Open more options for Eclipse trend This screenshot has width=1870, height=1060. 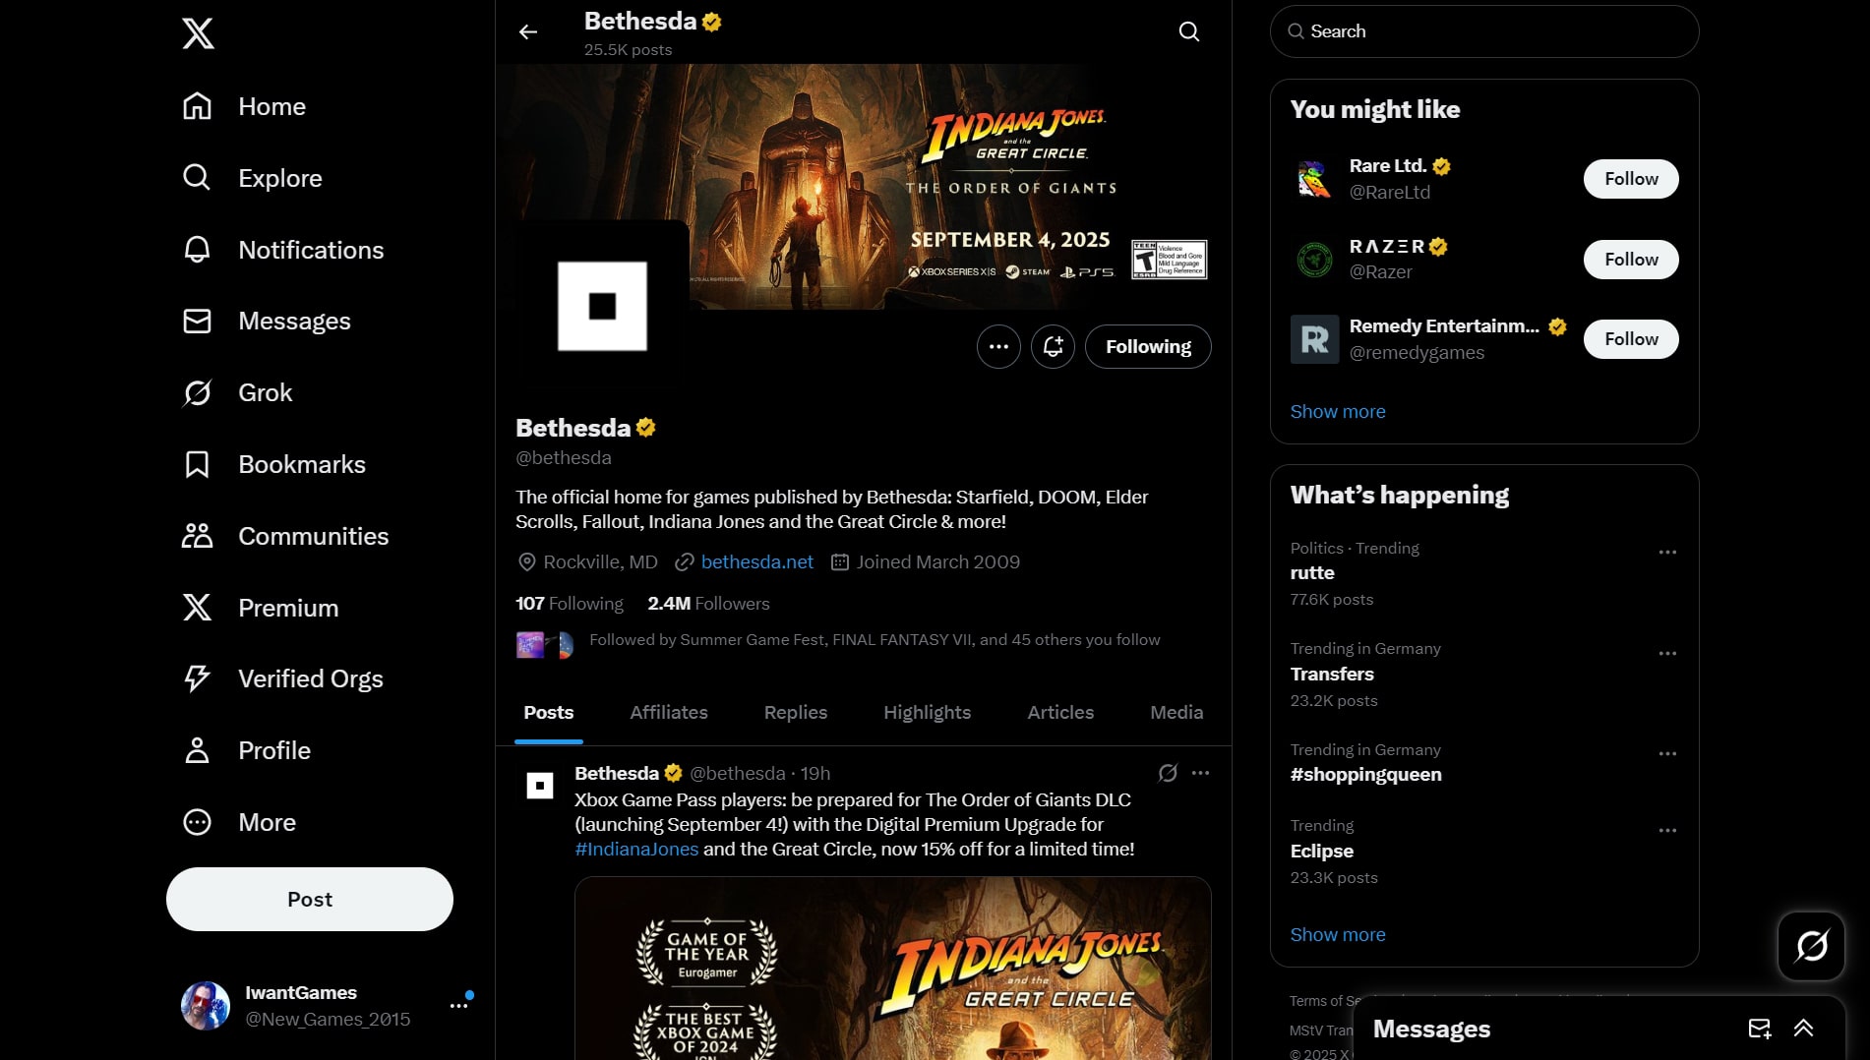pyautogui.click(x=1667, y=831)
